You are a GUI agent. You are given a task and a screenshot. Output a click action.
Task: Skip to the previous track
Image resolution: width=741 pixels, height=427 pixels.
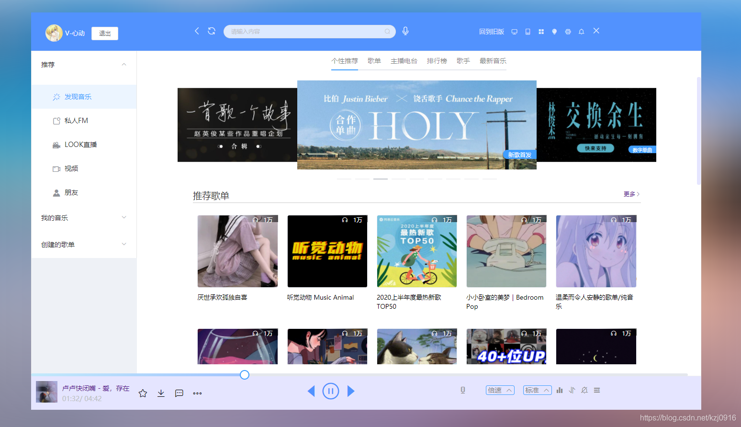tap(311, 391)
